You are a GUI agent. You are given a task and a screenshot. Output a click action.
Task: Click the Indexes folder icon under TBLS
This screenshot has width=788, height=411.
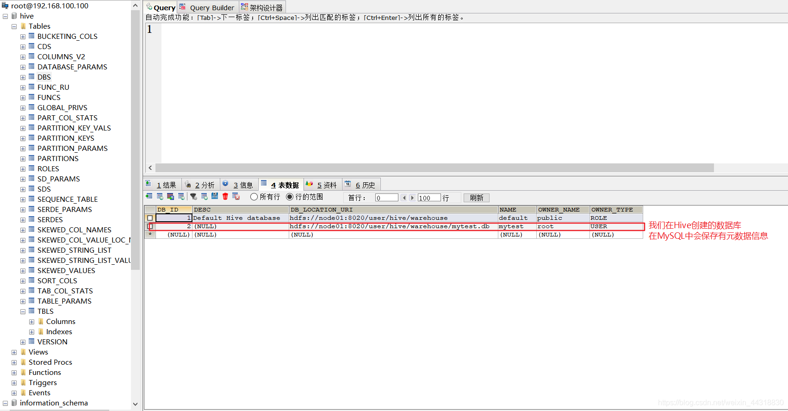[41, 331]
